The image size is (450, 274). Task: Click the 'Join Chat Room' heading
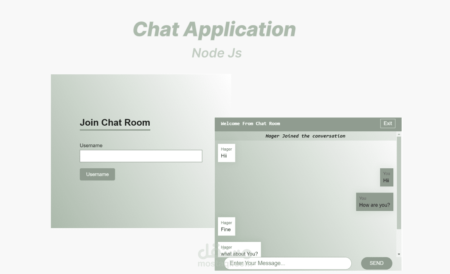pyautogui.click(x=115, y=122)
